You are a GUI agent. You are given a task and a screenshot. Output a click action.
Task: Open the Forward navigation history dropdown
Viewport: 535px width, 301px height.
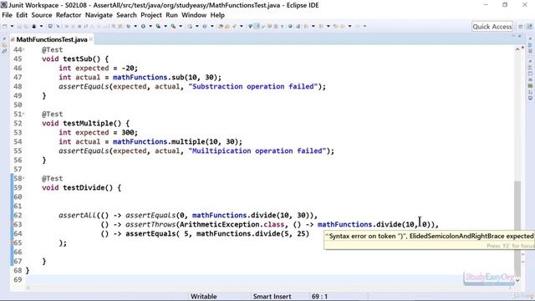point(364,26)
